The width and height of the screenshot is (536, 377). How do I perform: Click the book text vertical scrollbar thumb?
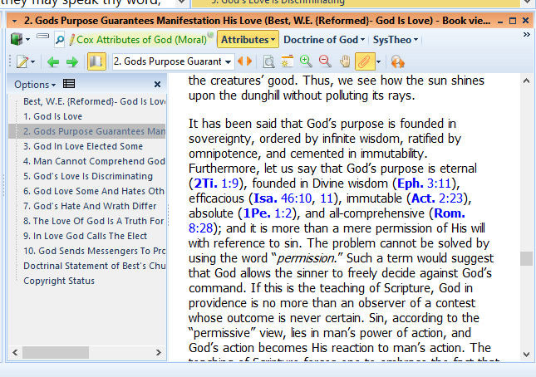click(526, 258)
